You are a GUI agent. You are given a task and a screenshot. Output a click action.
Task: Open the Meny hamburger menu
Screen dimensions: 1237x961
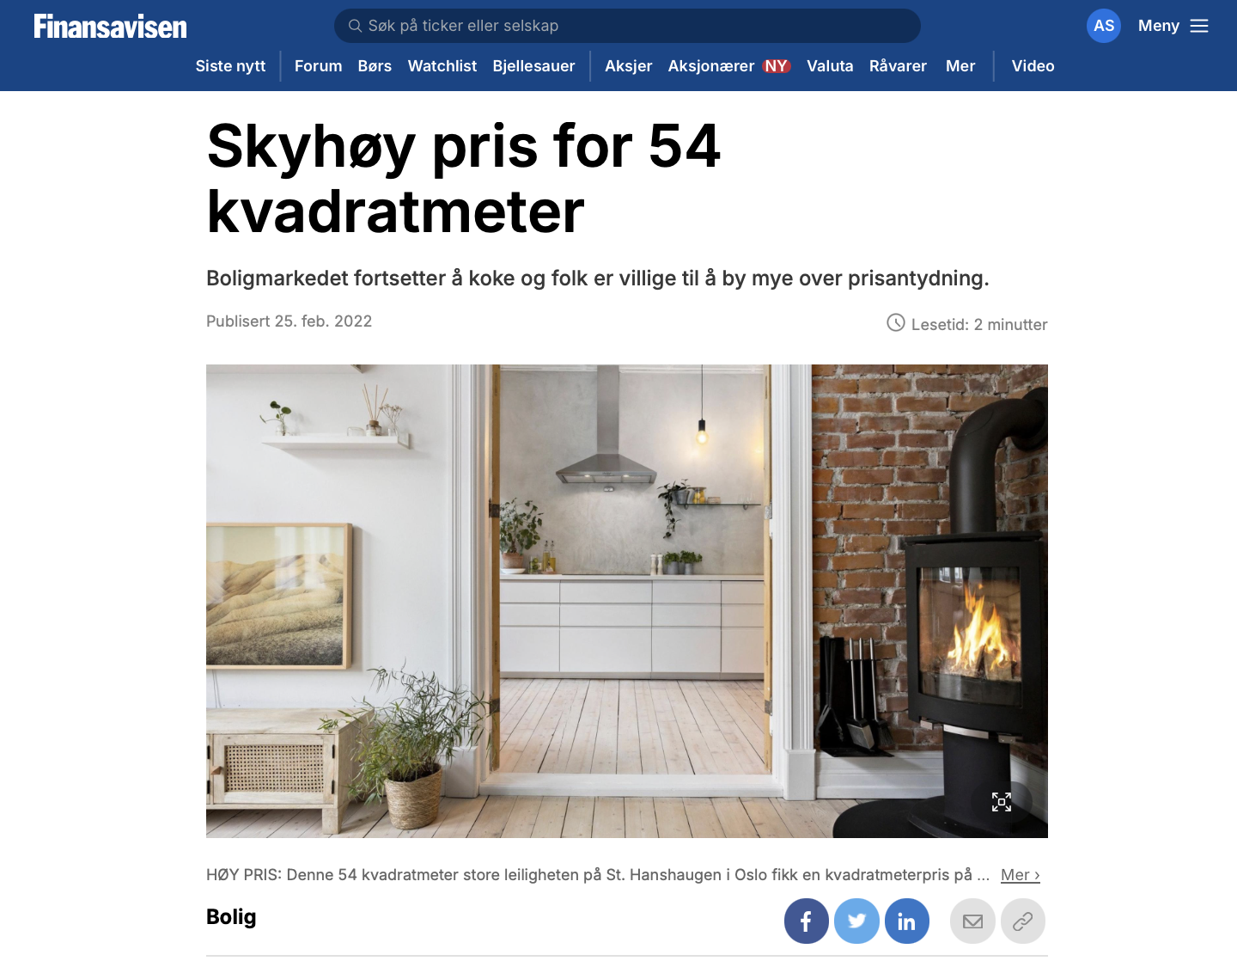point(1173,26)
